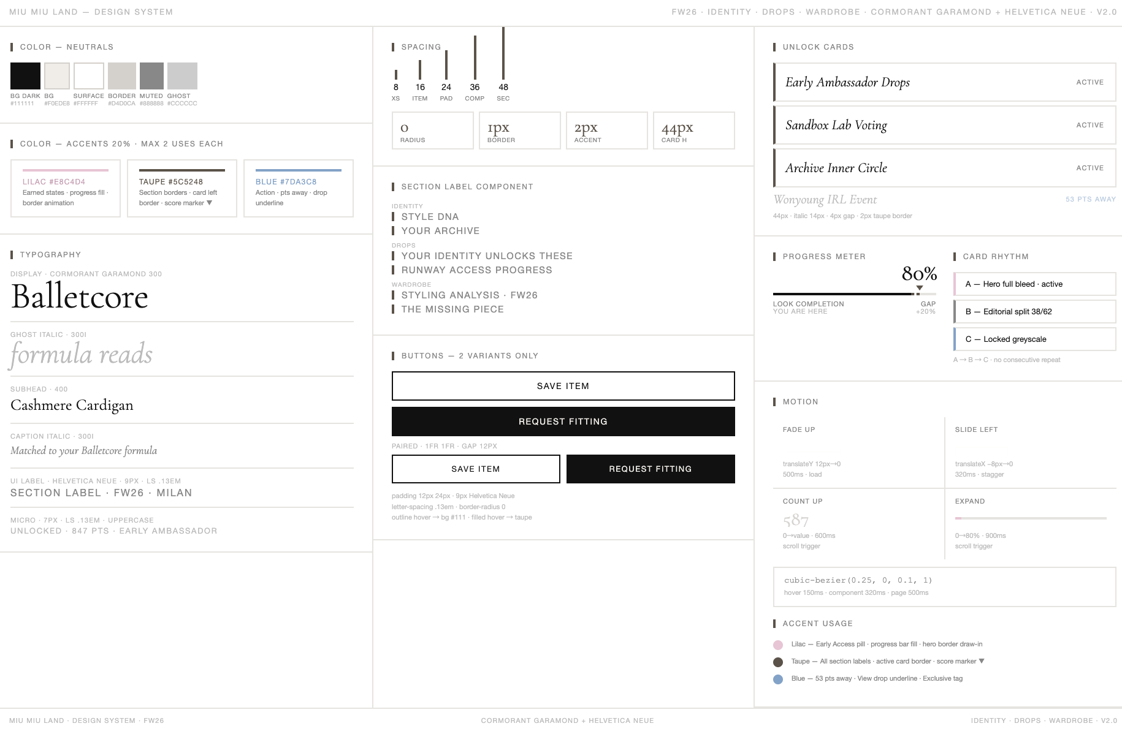Viewport: 1122px width, 745px height.
Task: Choose the BORDER #D4D0CA swatch
Action: 122,76
